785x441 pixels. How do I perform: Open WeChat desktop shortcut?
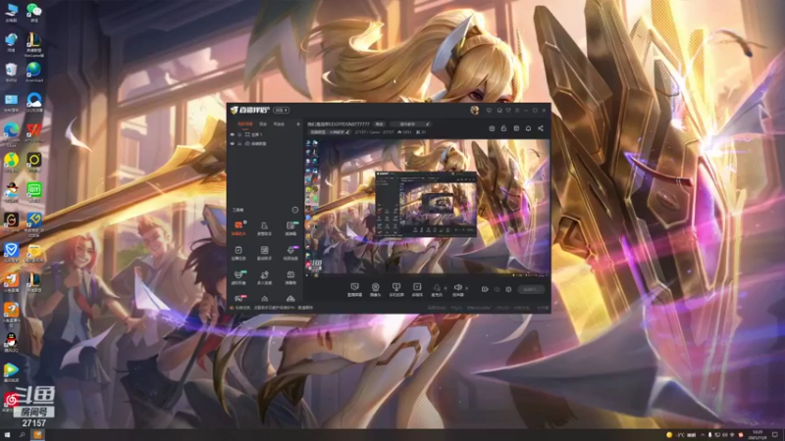pyautogui.click(x=34, y=13)
